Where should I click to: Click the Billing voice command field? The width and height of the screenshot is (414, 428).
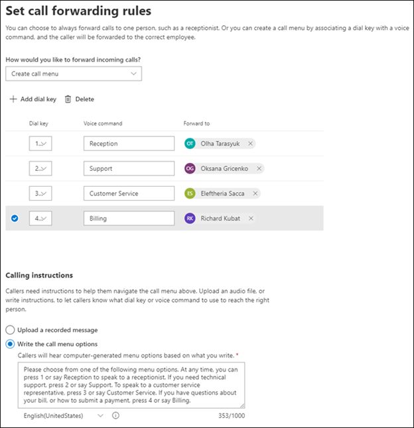pyautogui.click(x=129, y=219)
